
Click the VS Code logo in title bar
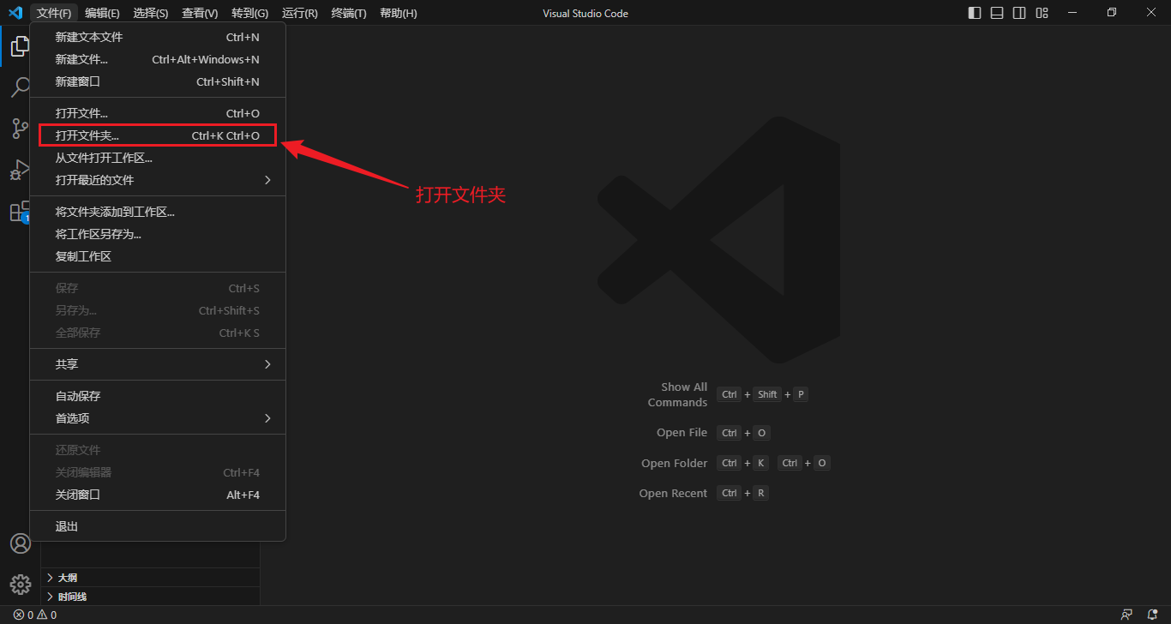(15, 13)
